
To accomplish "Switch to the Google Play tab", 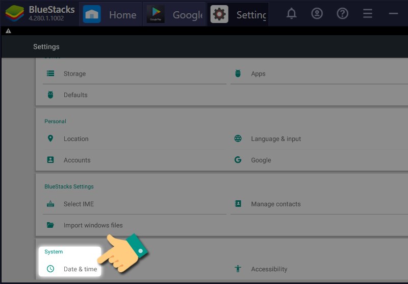I will [x=174, y=14].
